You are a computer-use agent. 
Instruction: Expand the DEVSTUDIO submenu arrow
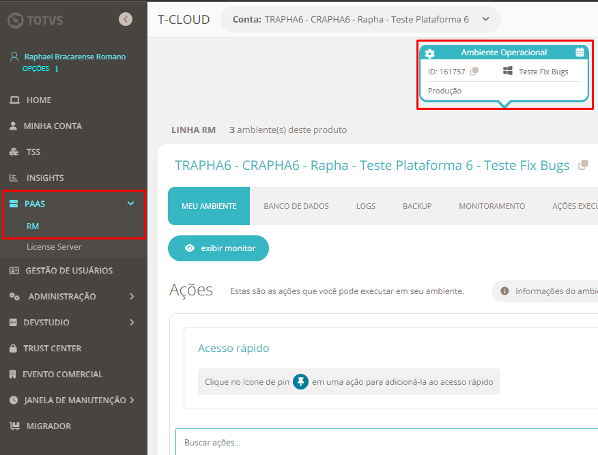[132, 323]
